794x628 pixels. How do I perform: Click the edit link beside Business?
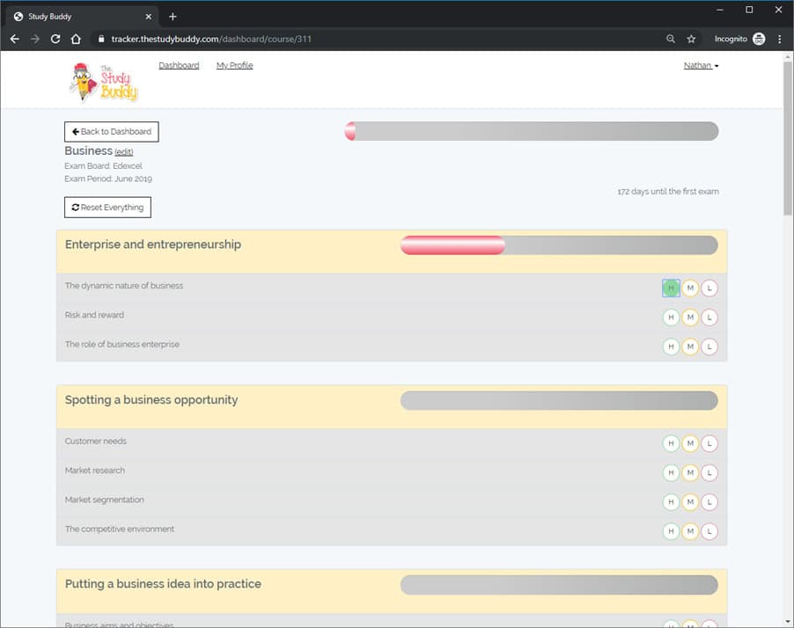[124, 152]
